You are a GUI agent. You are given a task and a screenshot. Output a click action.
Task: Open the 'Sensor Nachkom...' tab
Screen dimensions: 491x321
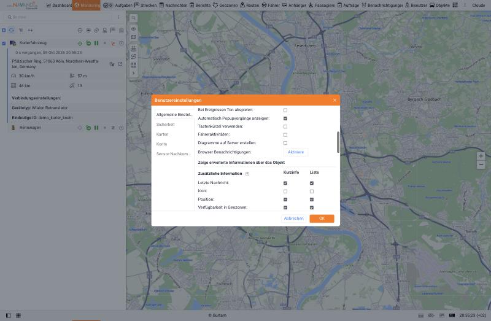click(174, 154)
